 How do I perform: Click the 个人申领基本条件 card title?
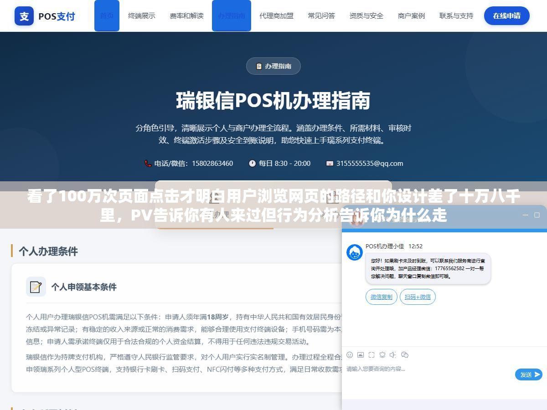84,287
